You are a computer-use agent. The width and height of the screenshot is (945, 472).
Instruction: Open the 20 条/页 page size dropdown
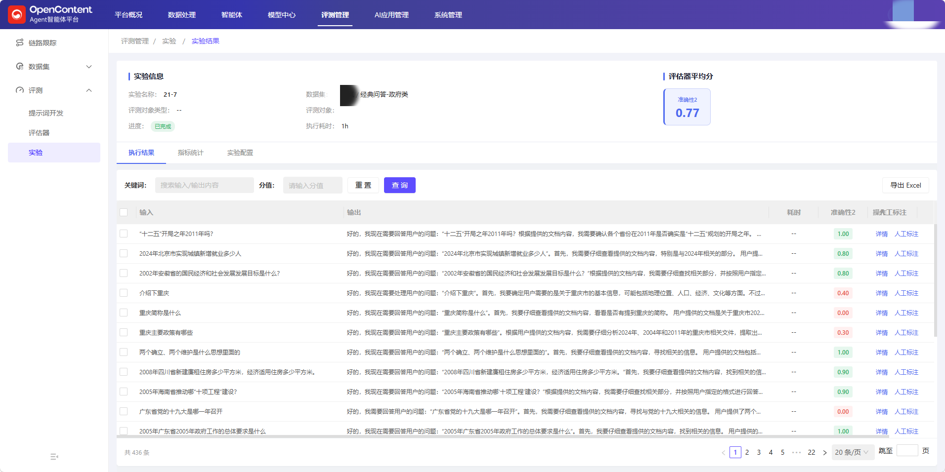(852, 452)
